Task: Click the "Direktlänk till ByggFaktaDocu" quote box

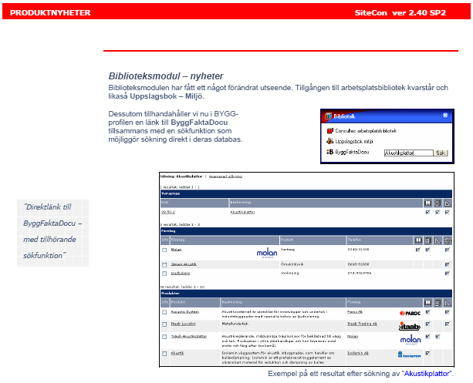Action: pos(52,233)
